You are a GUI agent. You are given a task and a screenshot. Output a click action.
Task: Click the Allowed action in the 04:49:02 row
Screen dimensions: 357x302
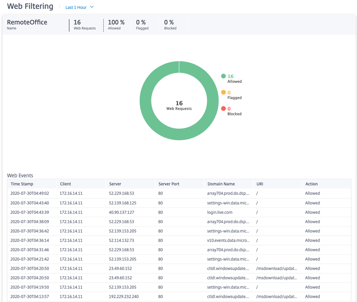[x=313, y=193]
